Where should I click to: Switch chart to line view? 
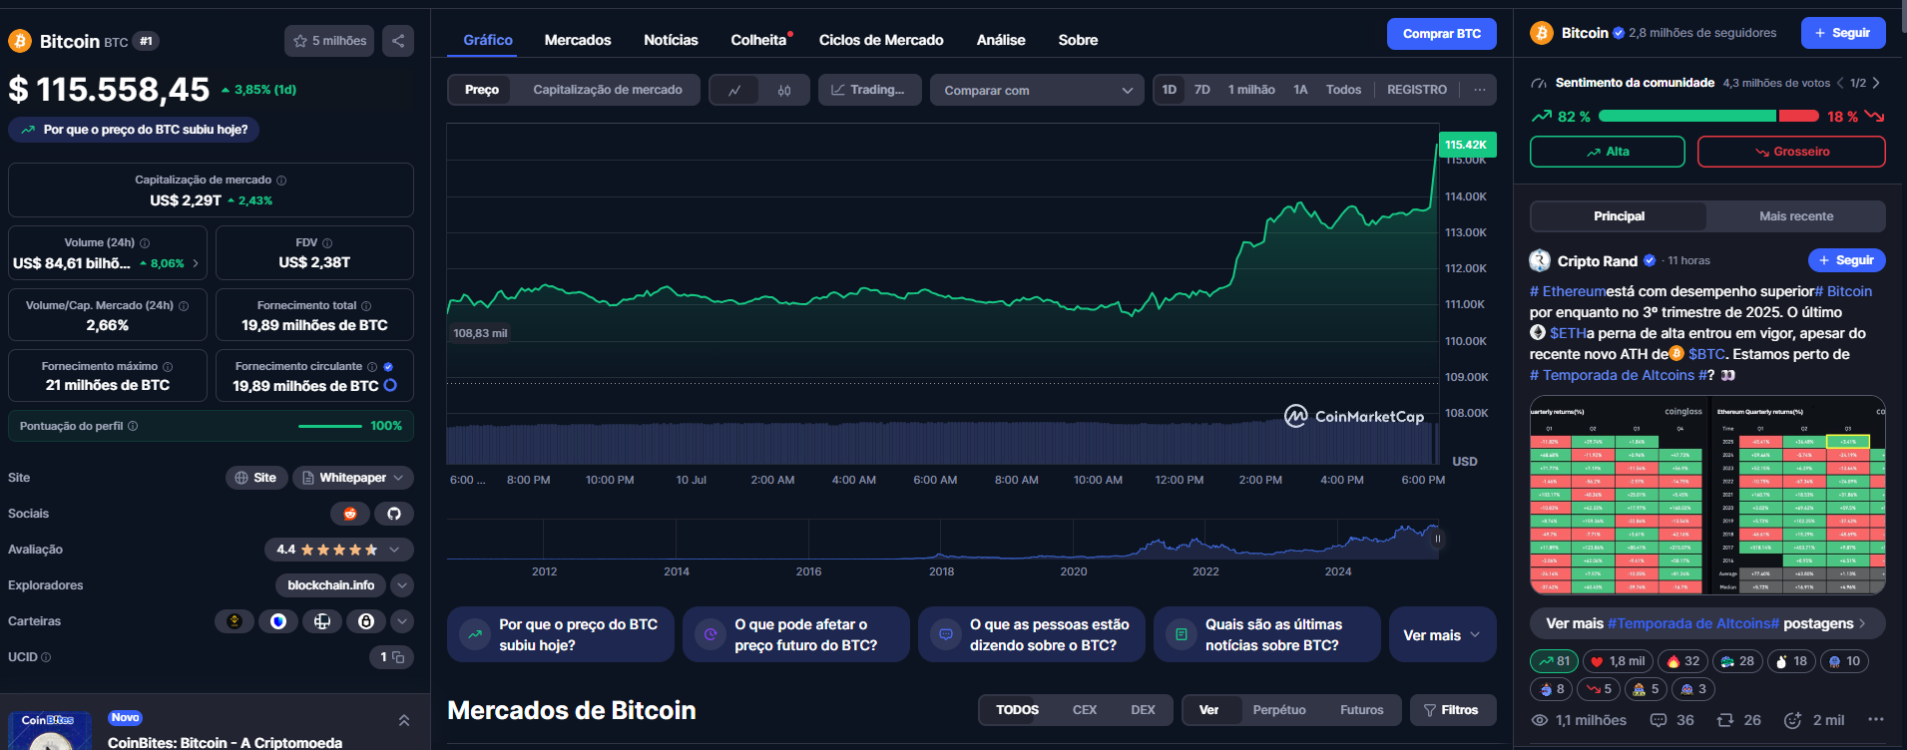coord(734,90)
